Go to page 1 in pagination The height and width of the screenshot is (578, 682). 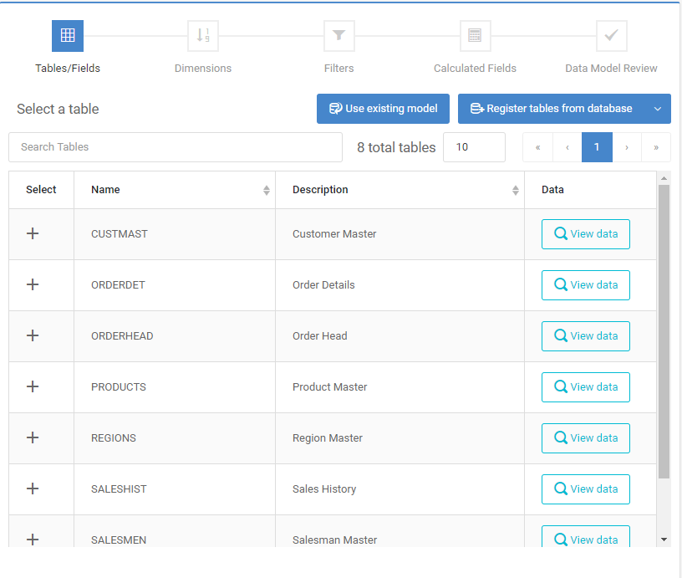pyautogui.click(x=597, y=147)
